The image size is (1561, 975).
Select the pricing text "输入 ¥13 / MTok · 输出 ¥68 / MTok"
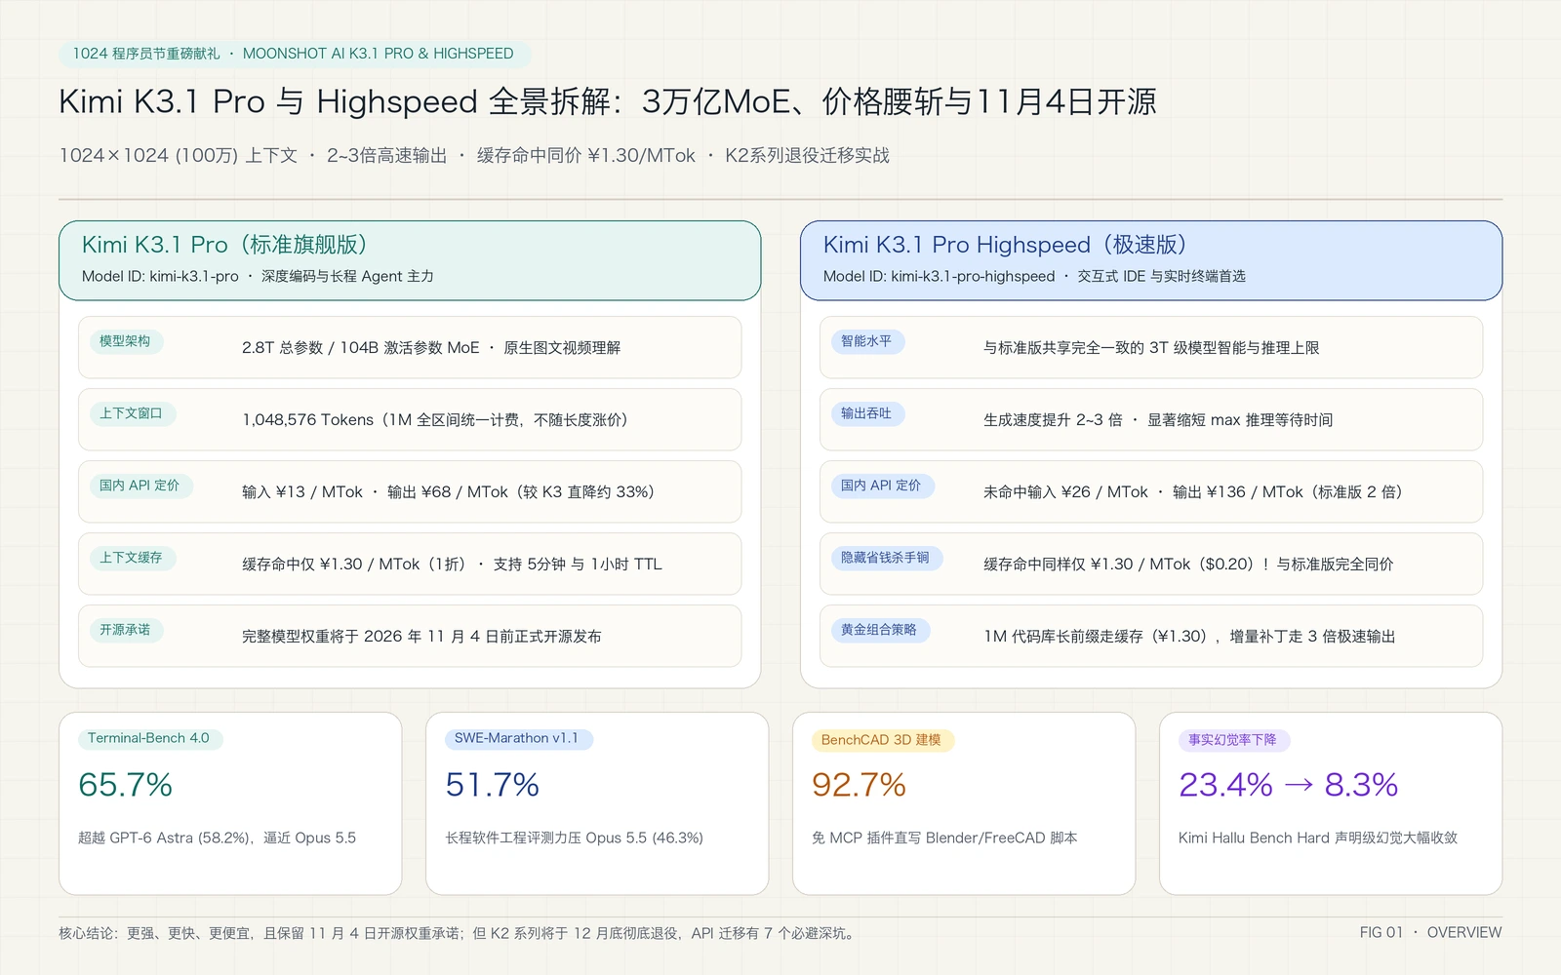click(376, 492)
